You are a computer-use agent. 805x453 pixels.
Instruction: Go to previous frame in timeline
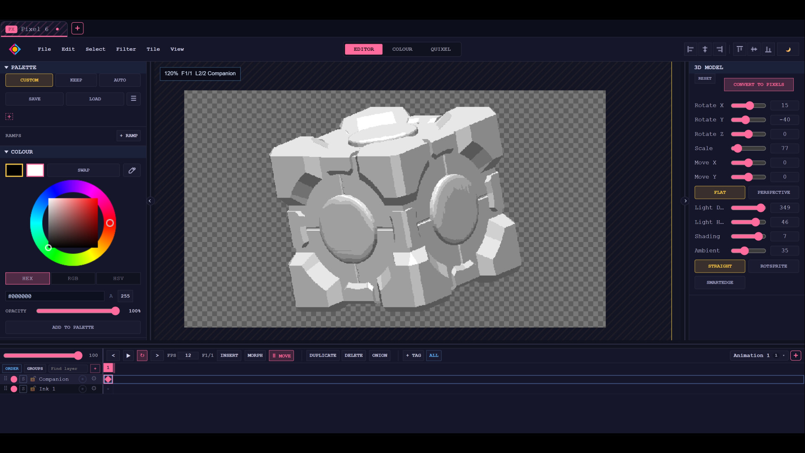[113, 355]
